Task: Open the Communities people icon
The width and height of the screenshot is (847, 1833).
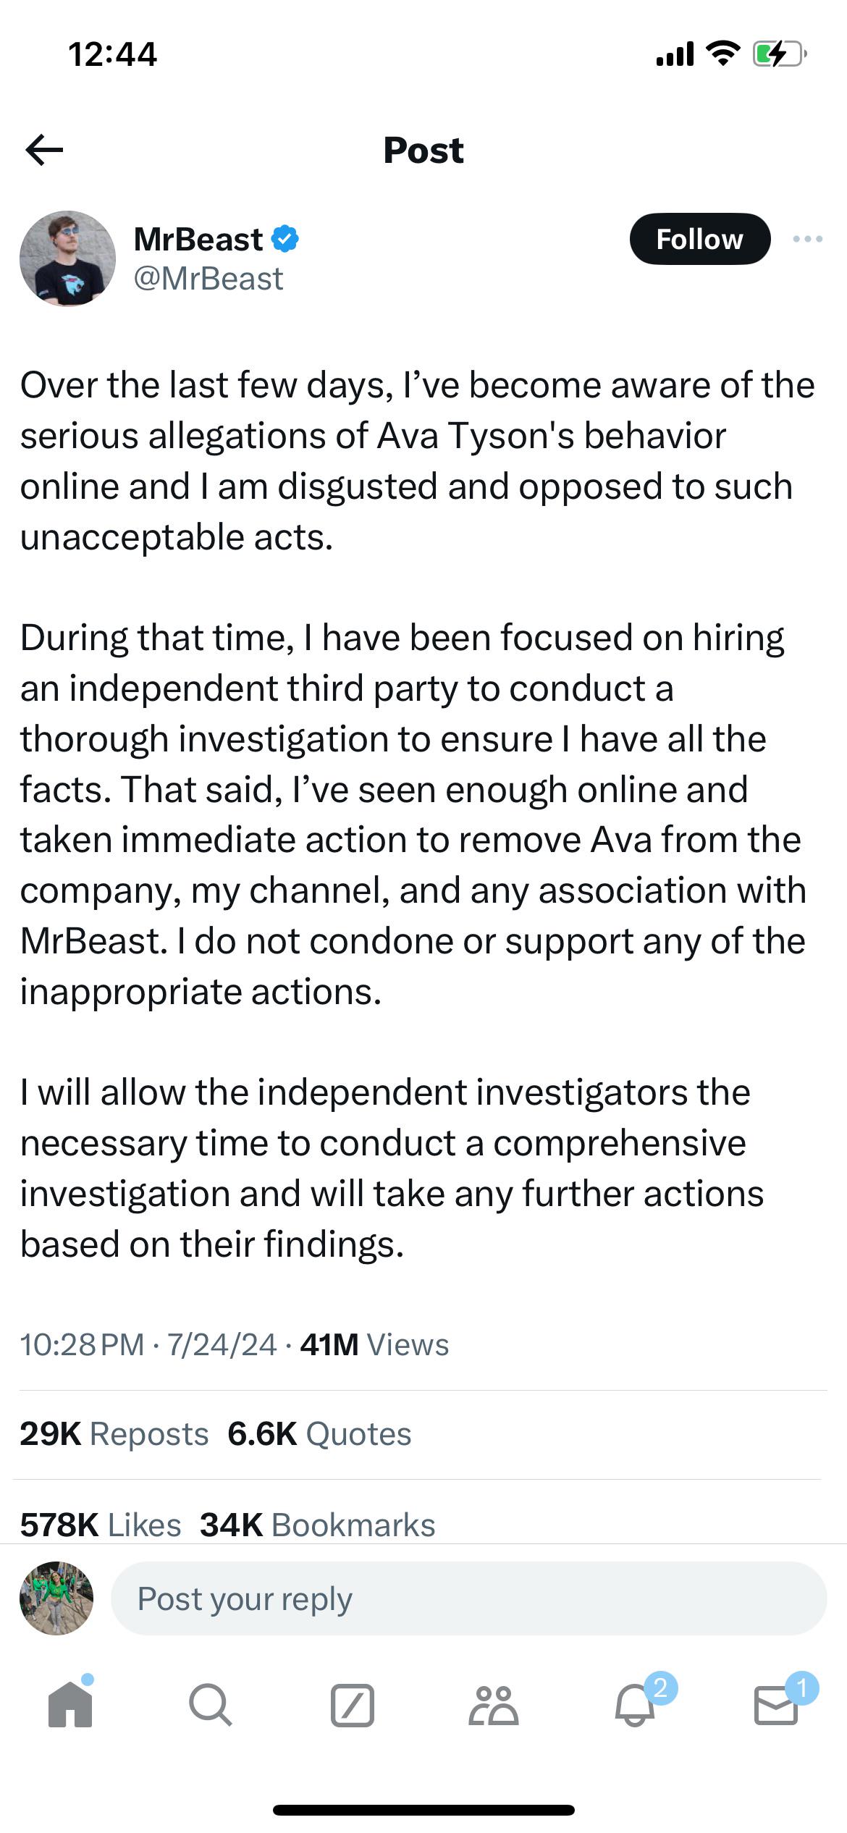Action: (494, 1706)
